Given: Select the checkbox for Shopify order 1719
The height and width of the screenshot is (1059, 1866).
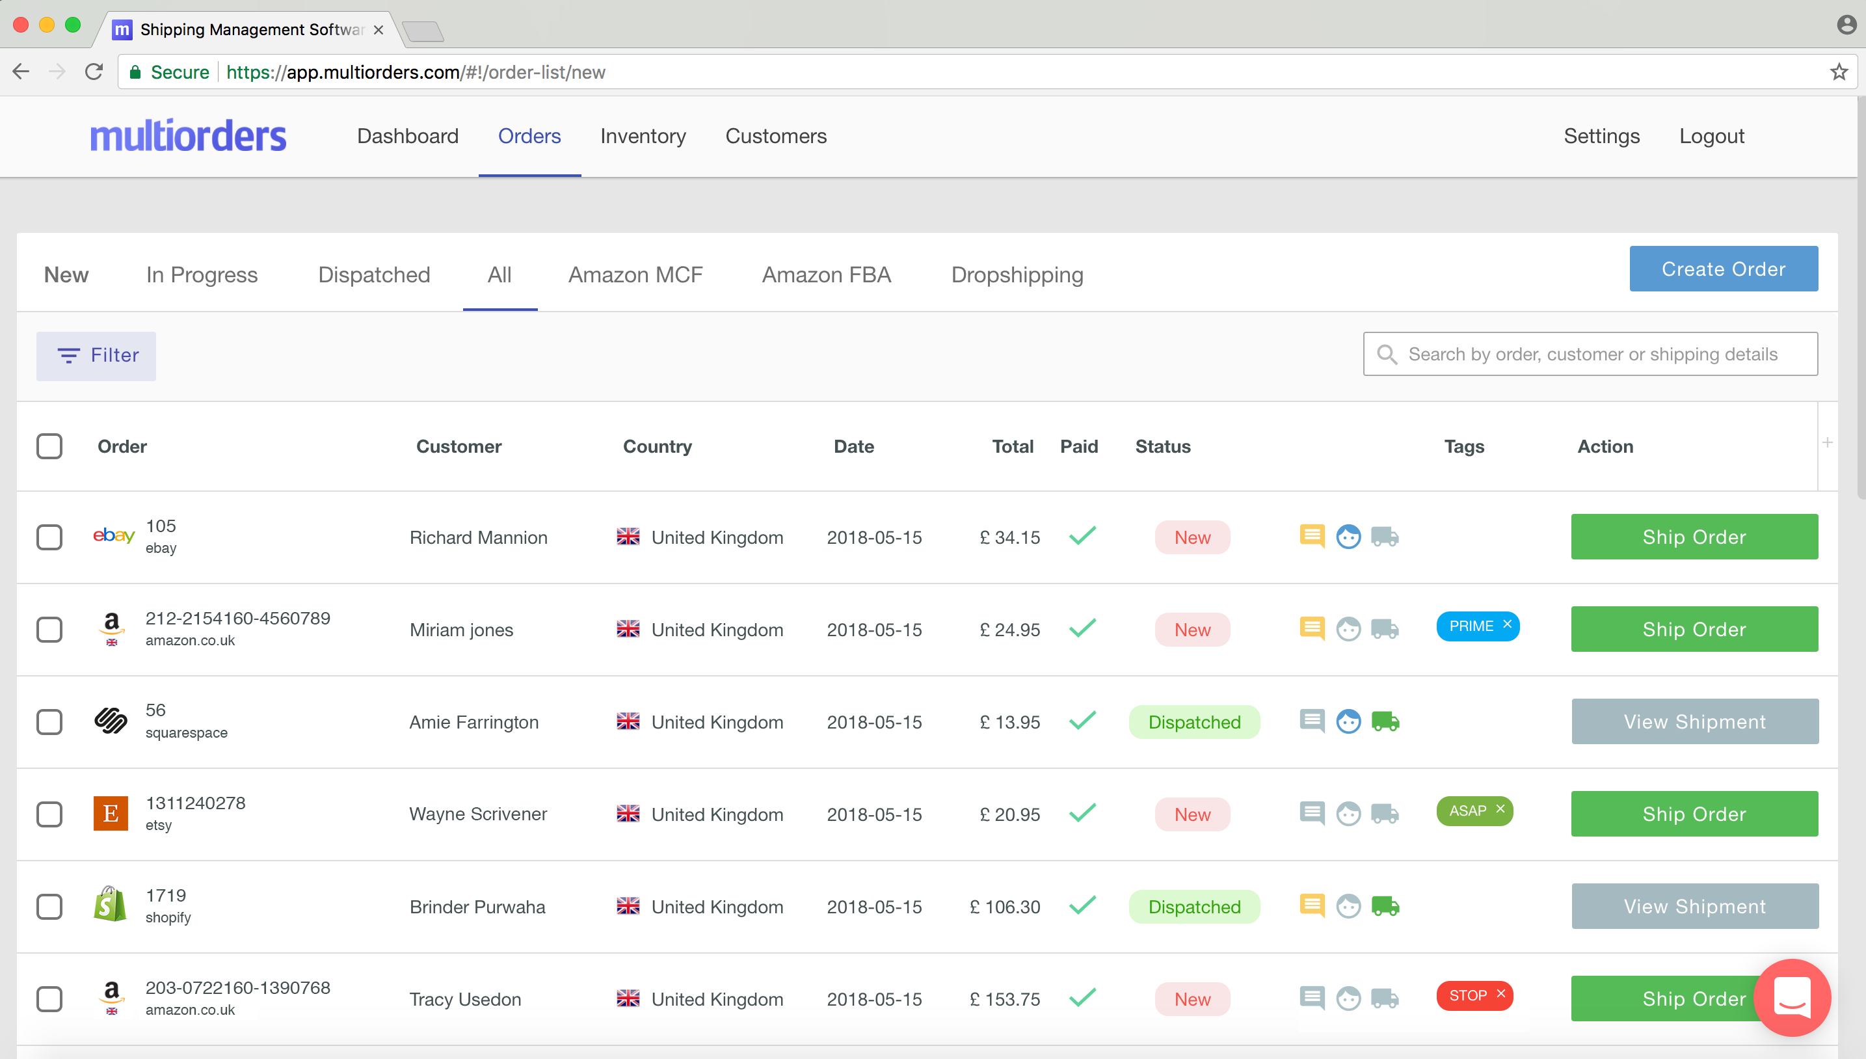Looking at the screenshot, I should [49, 907].
